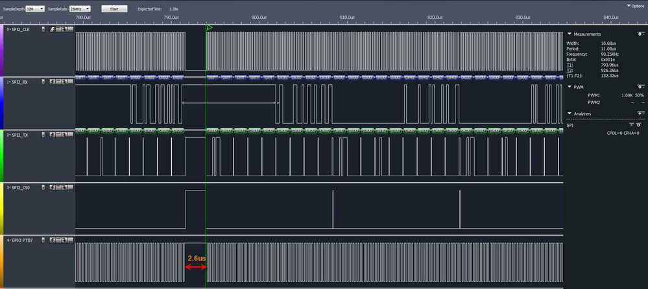Open the SampleDepth dropdown
Screen dimensions: 648x289
35,8
